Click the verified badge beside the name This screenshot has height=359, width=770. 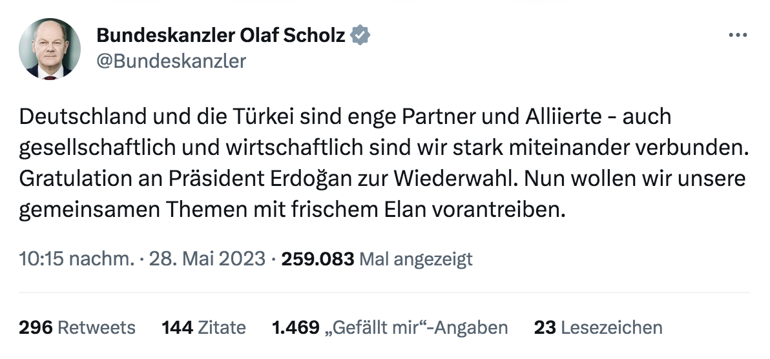360,36
